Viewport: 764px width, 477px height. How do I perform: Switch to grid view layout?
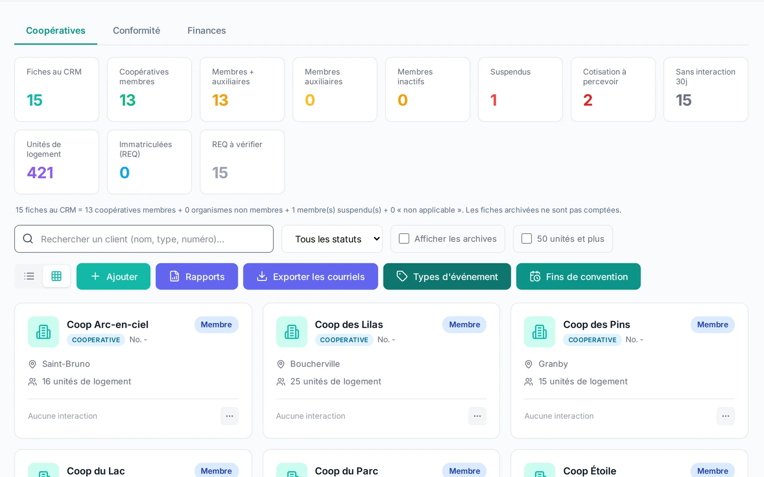pyautogui.click(x=56, y=276)
